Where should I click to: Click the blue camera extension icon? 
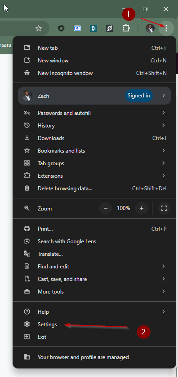tap(77, 28)
